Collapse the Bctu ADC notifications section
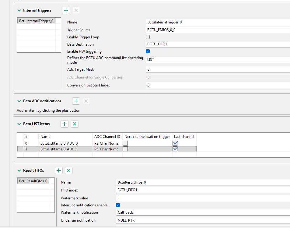The height and width of the screenshot is (228, 290). 19,101
